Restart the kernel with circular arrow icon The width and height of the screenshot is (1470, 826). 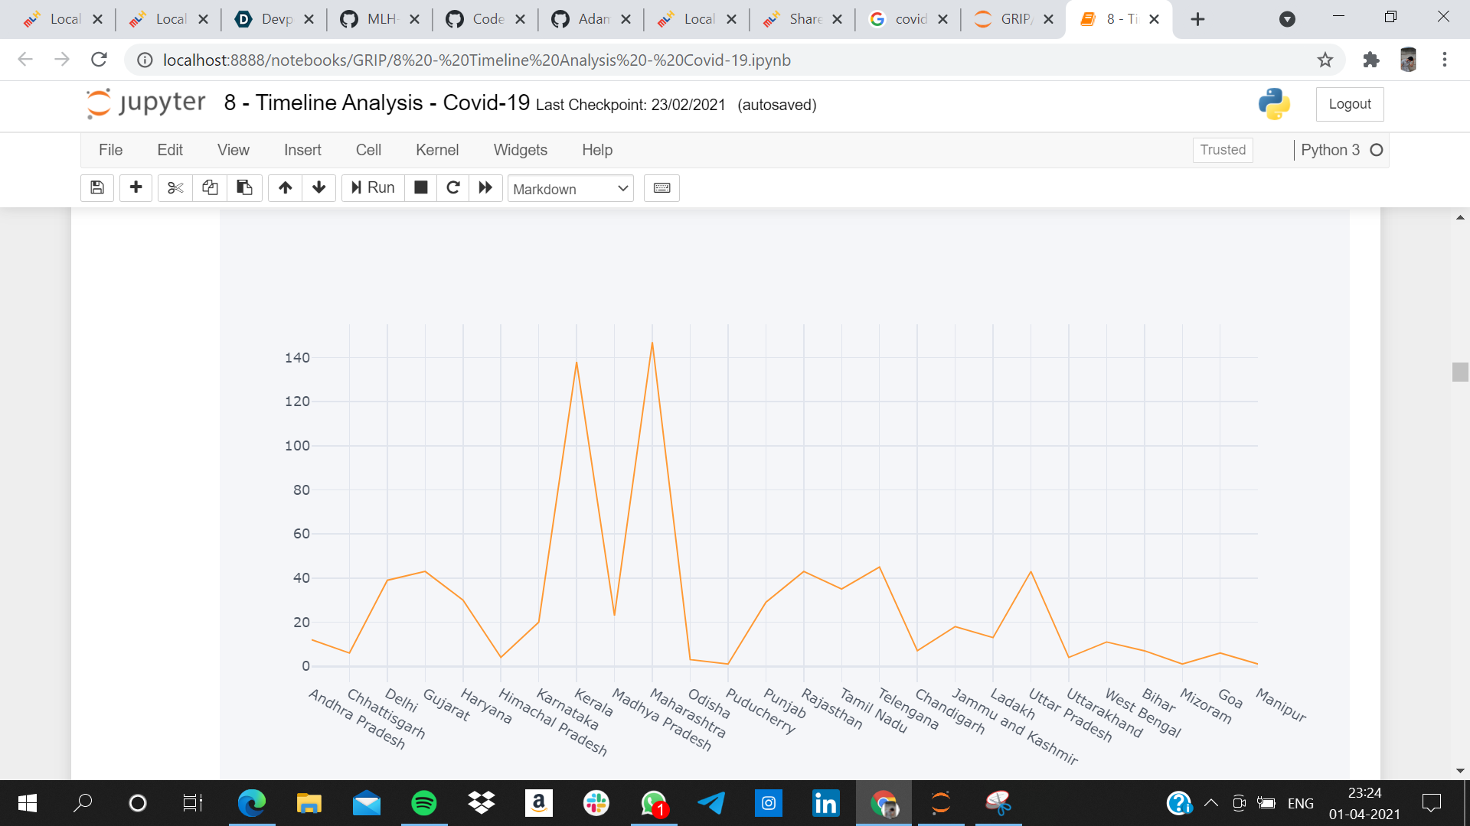[x=453, y=187]
